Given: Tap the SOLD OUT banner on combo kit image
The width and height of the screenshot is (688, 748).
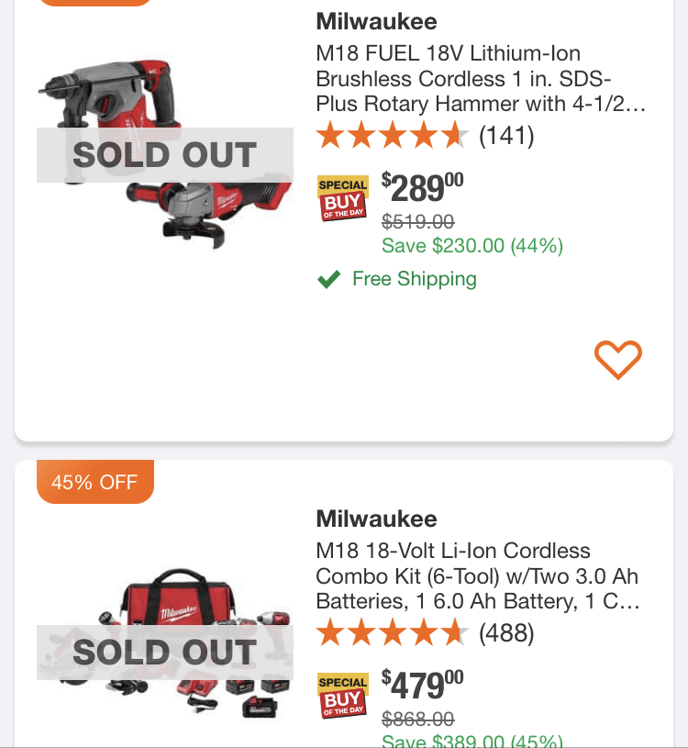Looking at the screenshot, I should click(x=165, y=653).
